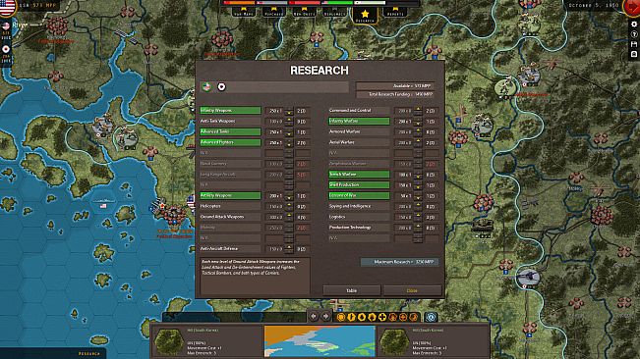Click the Logistics research label
Screen dimensions: 640x359
[337, 217]
